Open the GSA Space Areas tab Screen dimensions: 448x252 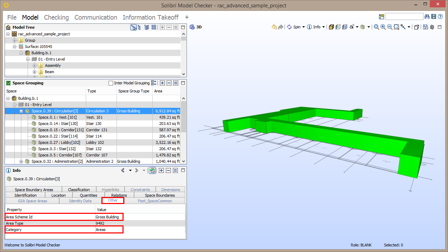[32, 201]
